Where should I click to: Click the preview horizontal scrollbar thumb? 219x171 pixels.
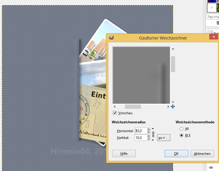pos(133,107)
